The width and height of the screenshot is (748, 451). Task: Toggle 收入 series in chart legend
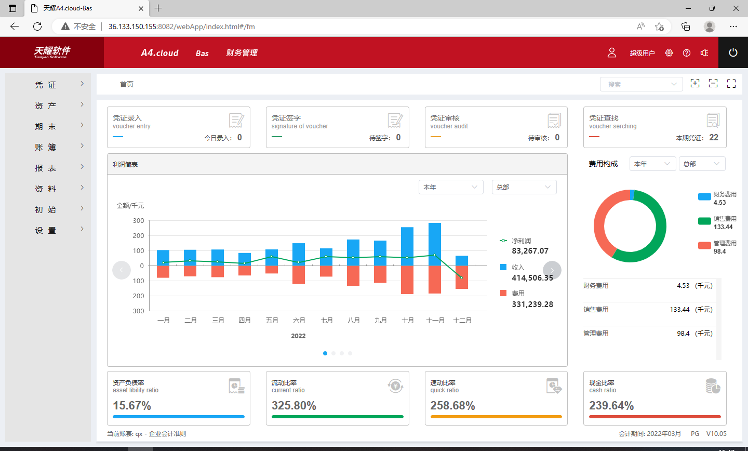coord(512,267)
